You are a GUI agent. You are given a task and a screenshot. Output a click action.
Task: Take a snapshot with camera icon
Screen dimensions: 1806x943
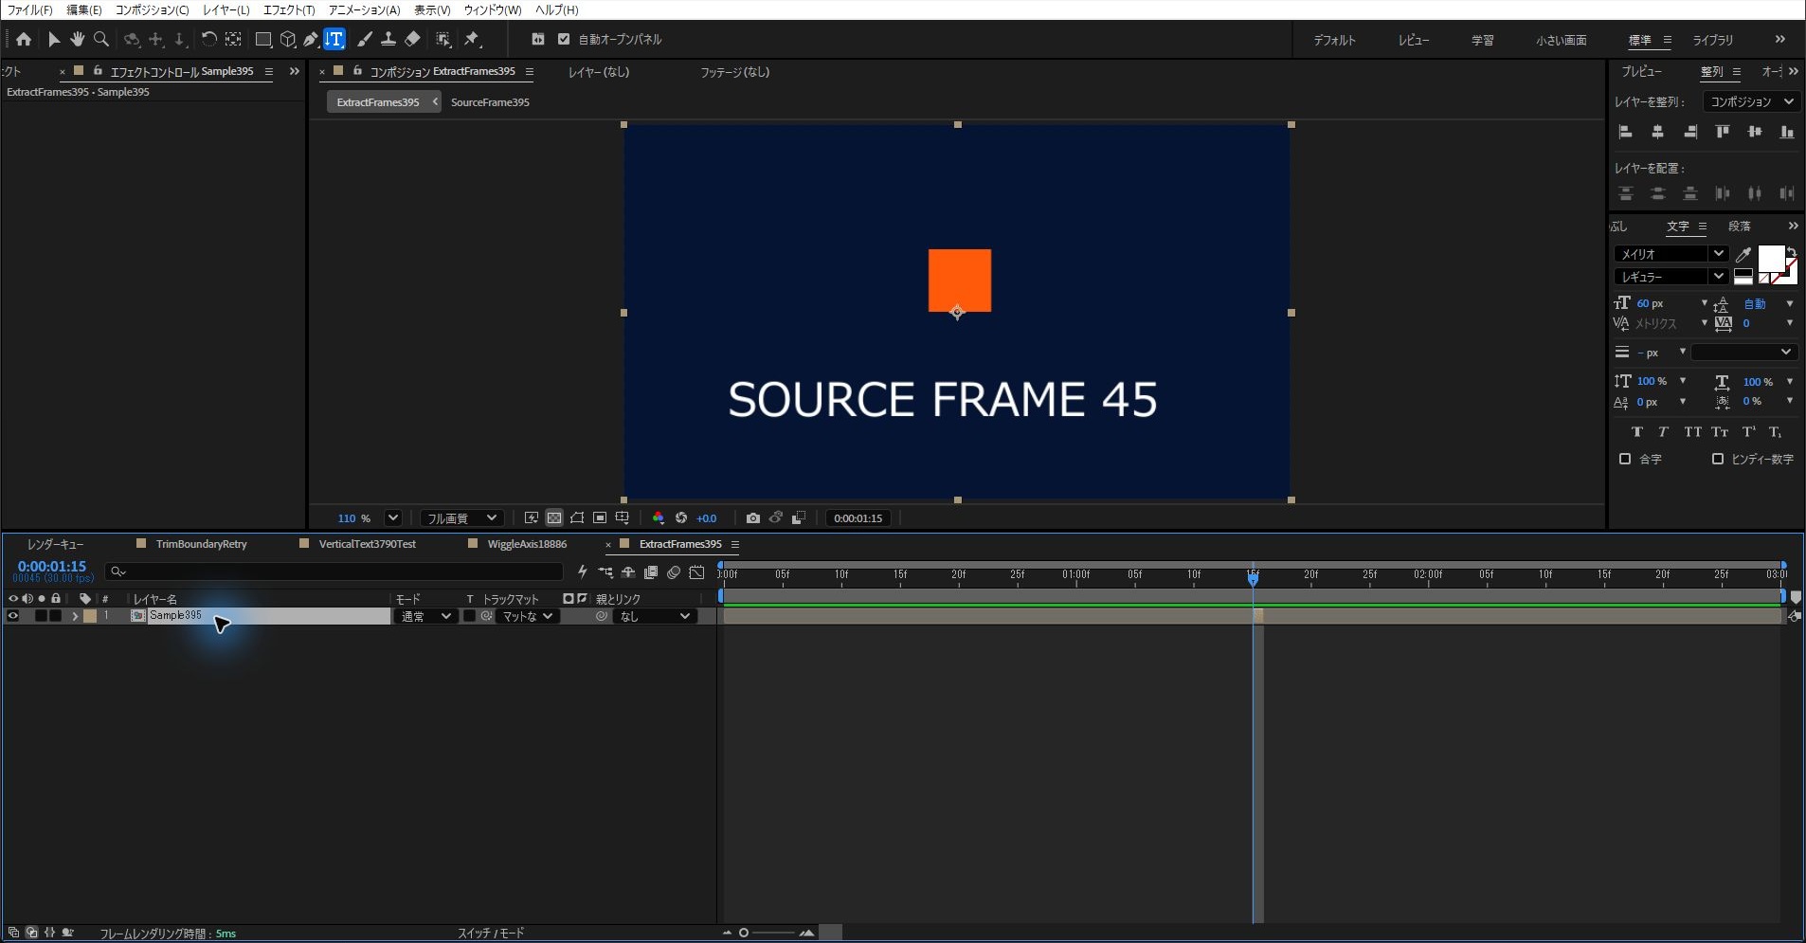point(752,518)
